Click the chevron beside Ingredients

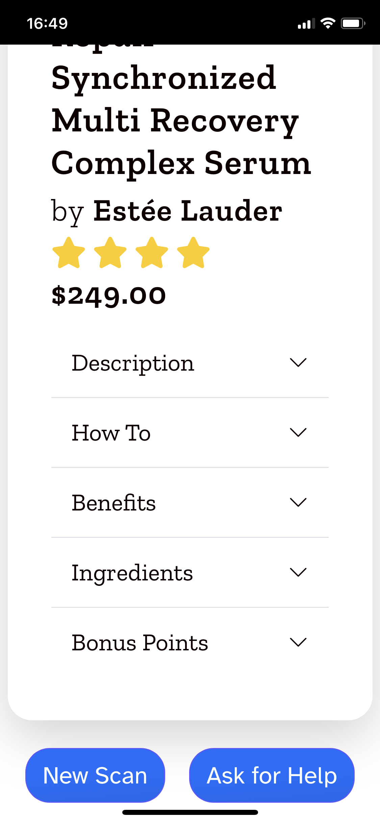(x=298, y=572)
